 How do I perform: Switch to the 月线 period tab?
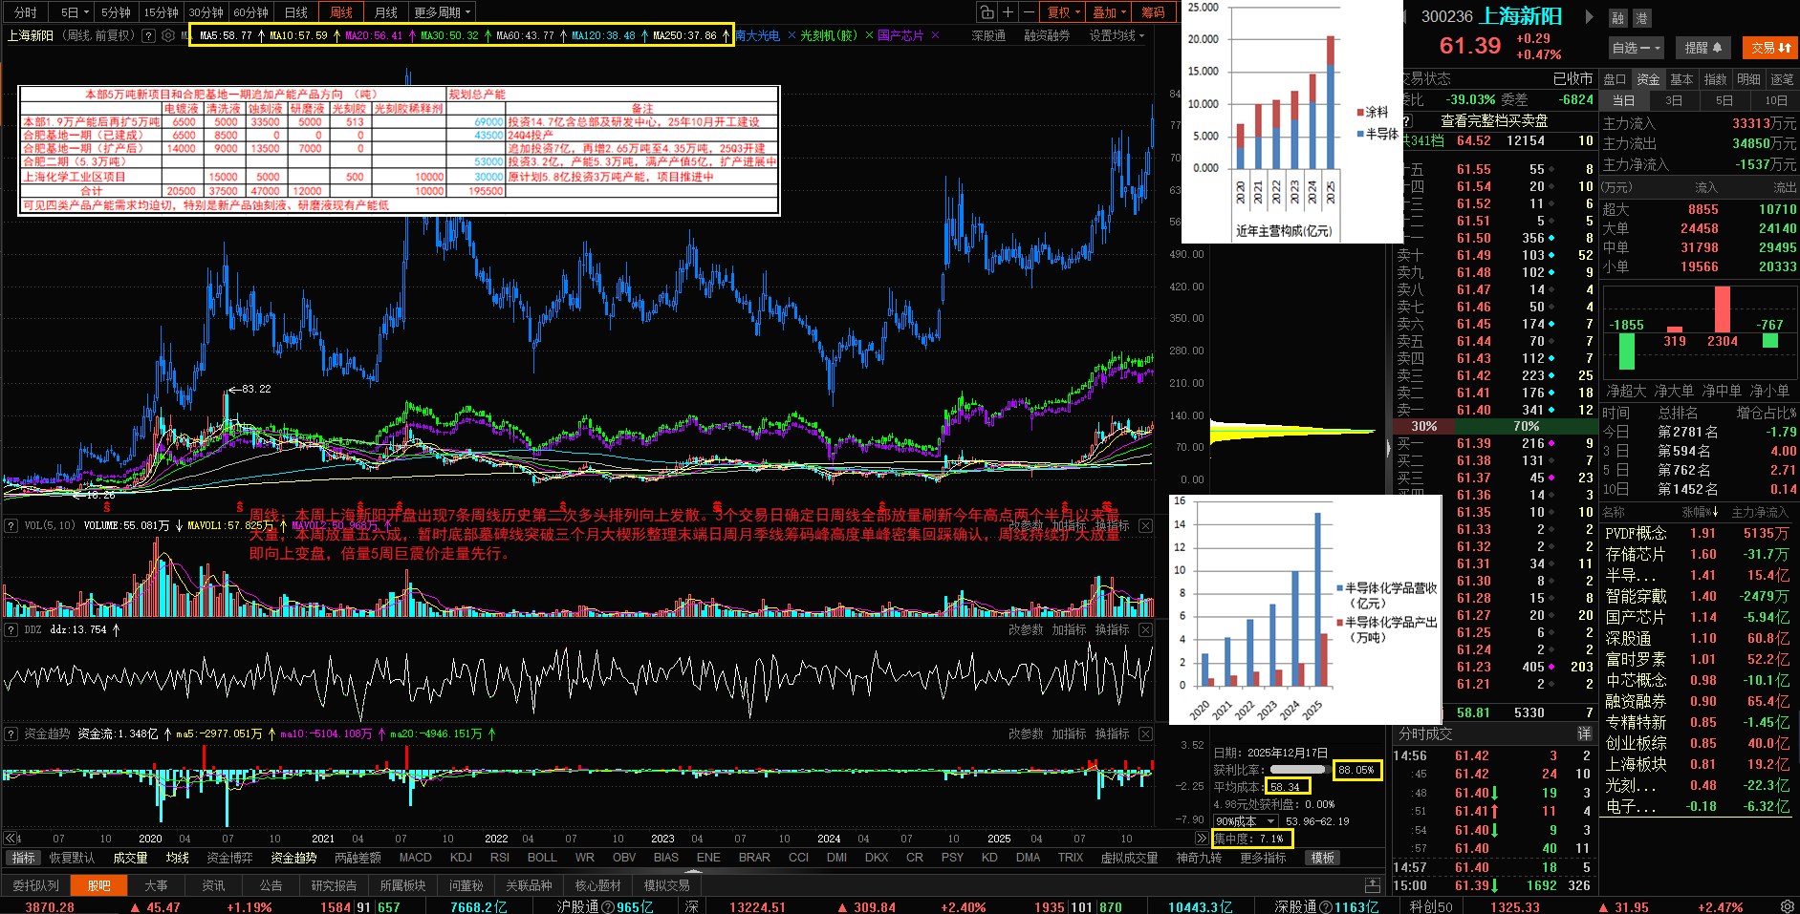[x=385, y=12]
